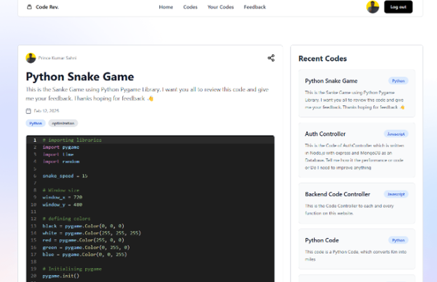The height and width of the screenshot is (282, 437).
Task: Click code line 'snake_speed = 15'
Action: 65,176
